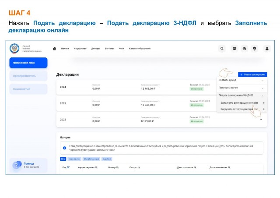
Task: Expand the 2022 declaration row chevron
Action: click(x=261, y=119)
